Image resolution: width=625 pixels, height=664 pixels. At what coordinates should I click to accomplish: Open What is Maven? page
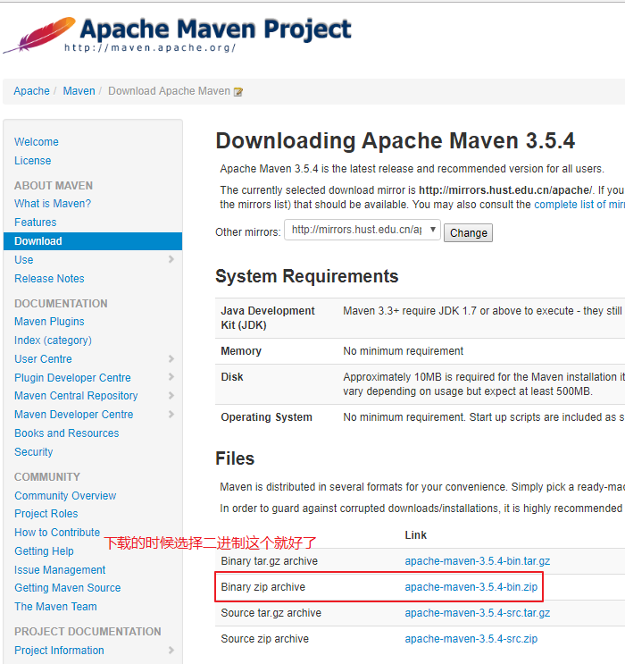coord(53,204)
